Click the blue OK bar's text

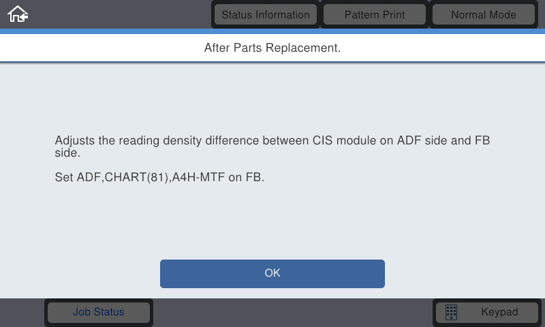coord(272,273)
